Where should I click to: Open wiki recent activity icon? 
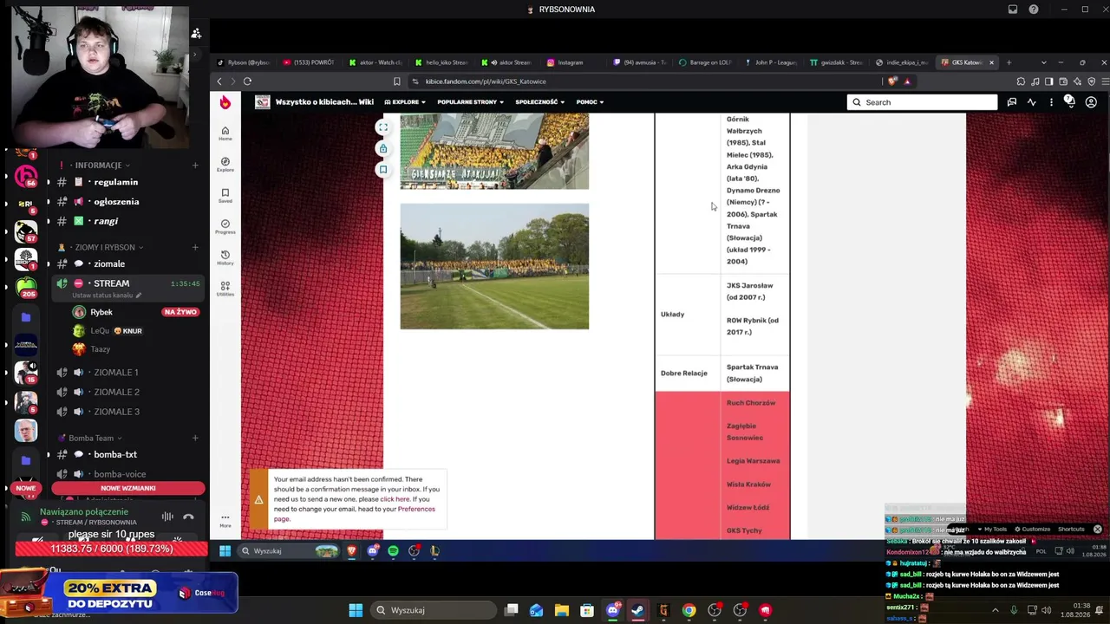1032,102
